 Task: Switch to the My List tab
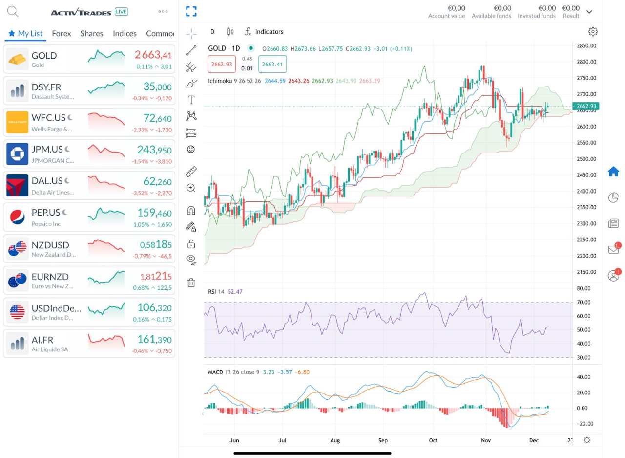[25, 33]
